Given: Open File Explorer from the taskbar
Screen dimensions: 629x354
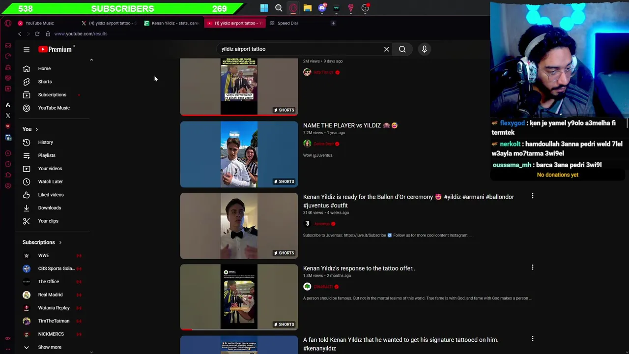Looking at the screenshot, I should (307, 8).
